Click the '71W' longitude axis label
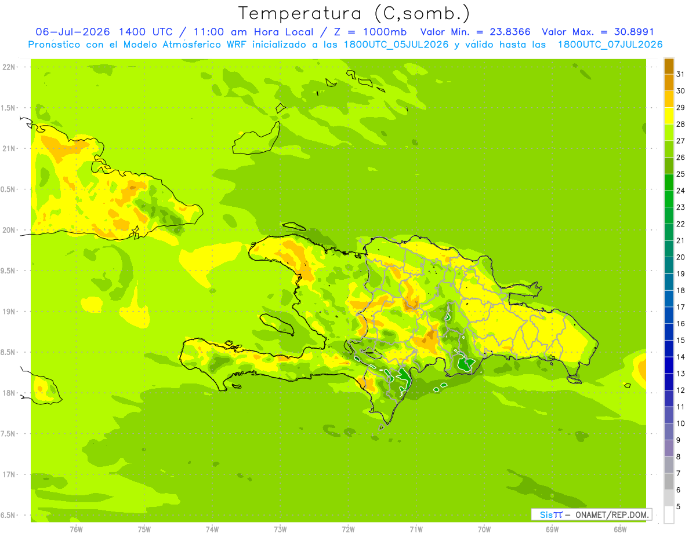 (416, 529)
